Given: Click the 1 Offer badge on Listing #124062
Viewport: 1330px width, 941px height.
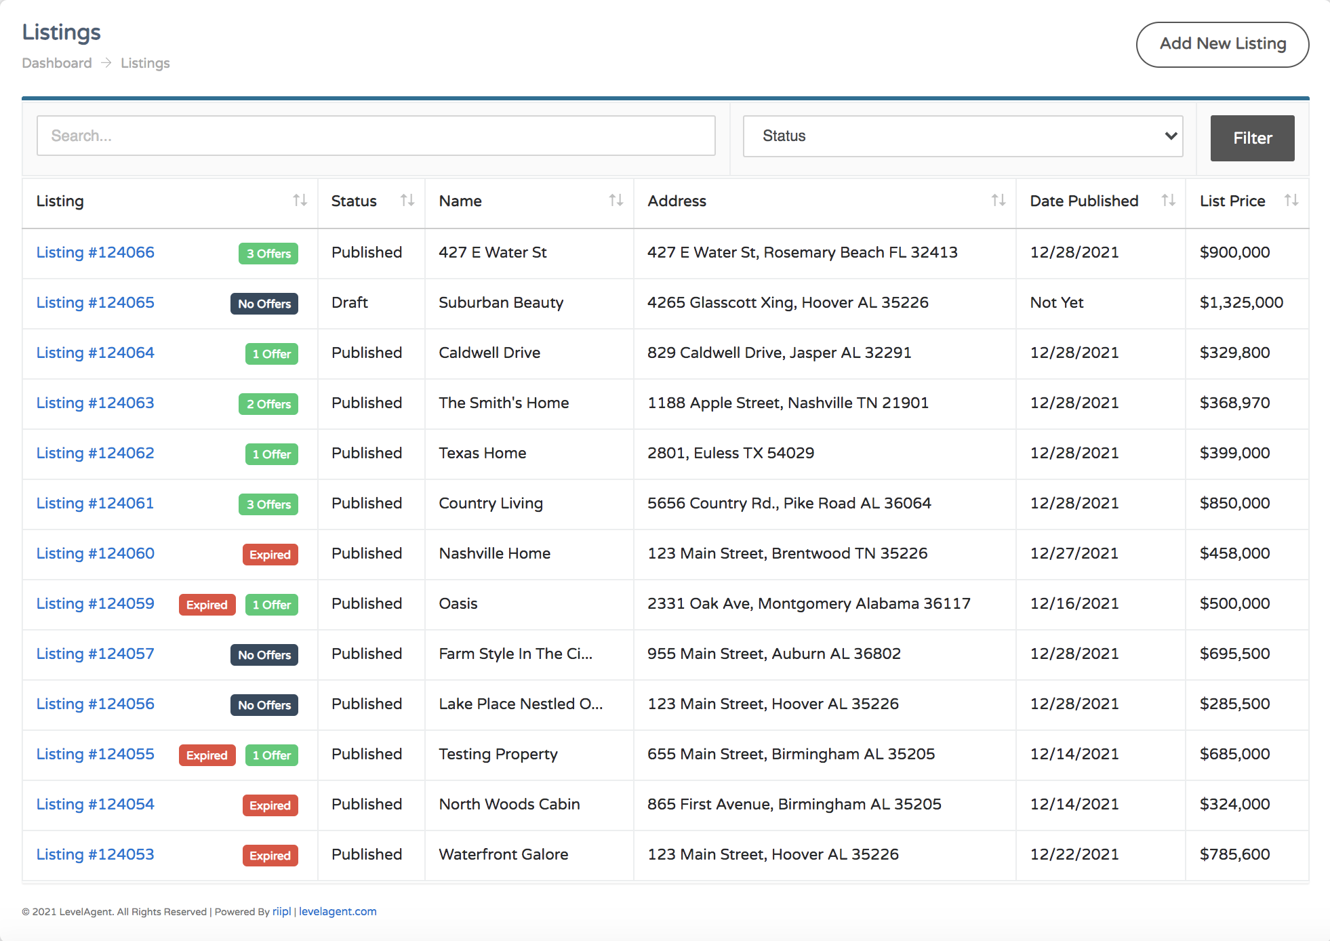Looking at the screenshot, I should pos(272,454).
